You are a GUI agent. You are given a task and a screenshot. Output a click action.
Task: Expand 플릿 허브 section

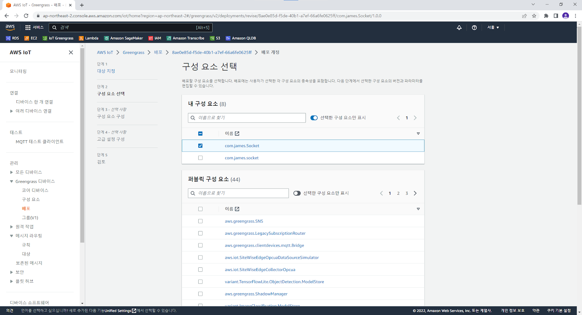pos(12,281)
